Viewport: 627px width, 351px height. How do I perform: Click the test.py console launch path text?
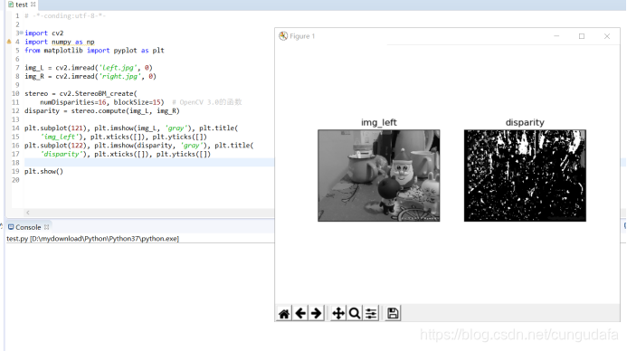(x=93, y=239)
